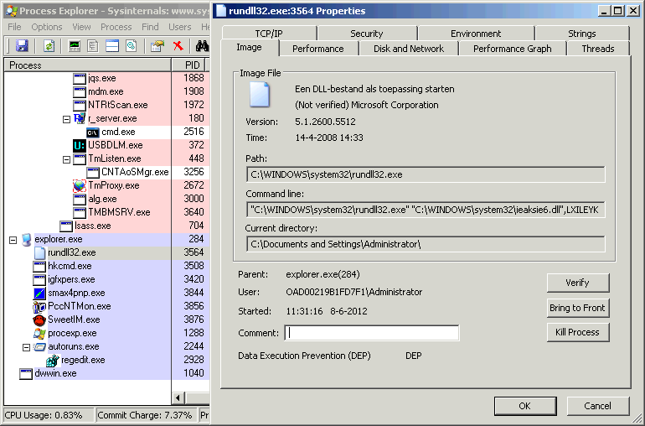The image size is (645, 426).
Task: Switch to the Environment tab
Action: tap(476, 34)
